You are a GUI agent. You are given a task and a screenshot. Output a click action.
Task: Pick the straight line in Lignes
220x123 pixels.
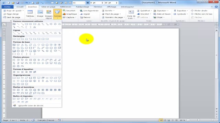[14, 33]
